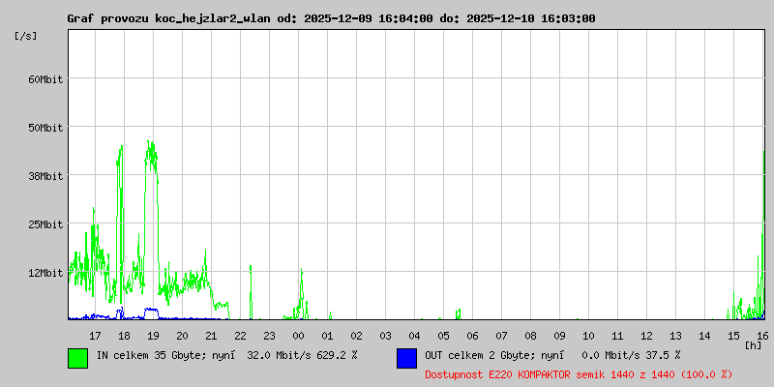
Task: Click hour label '11' on x-axis
Action: click(x=617, y=336)
